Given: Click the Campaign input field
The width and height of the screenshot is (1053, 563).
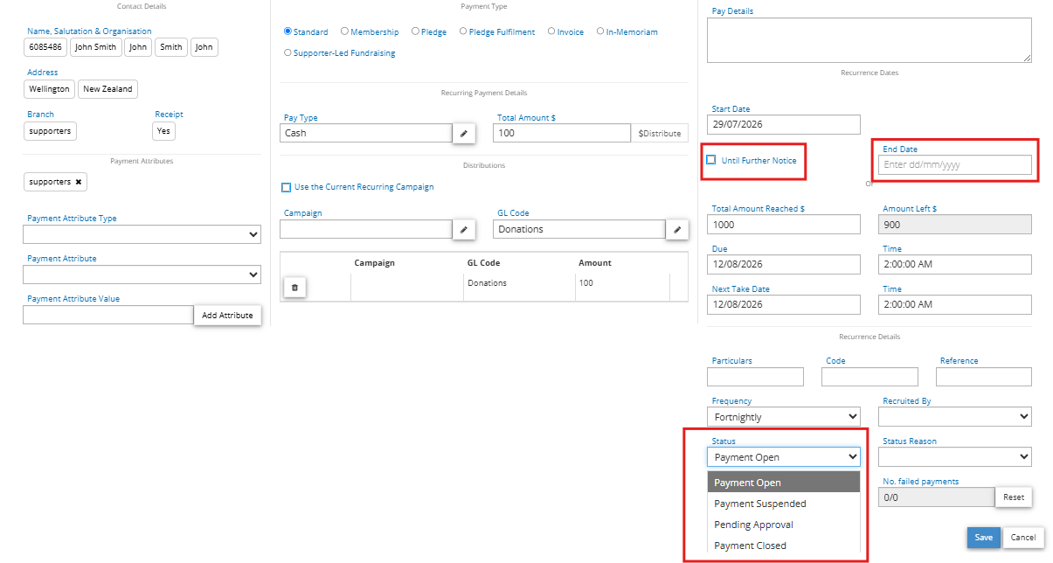Looking at the screenshot, I should (366, 229).
